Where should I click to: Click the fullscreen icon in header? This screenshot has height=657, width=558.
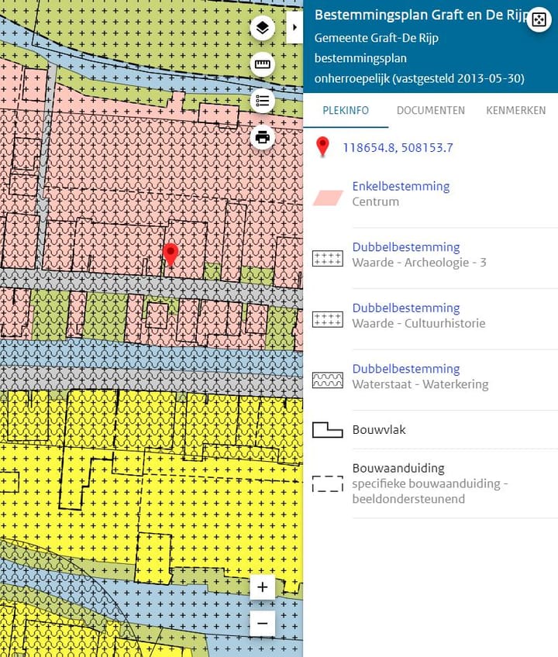coord(538,21)
